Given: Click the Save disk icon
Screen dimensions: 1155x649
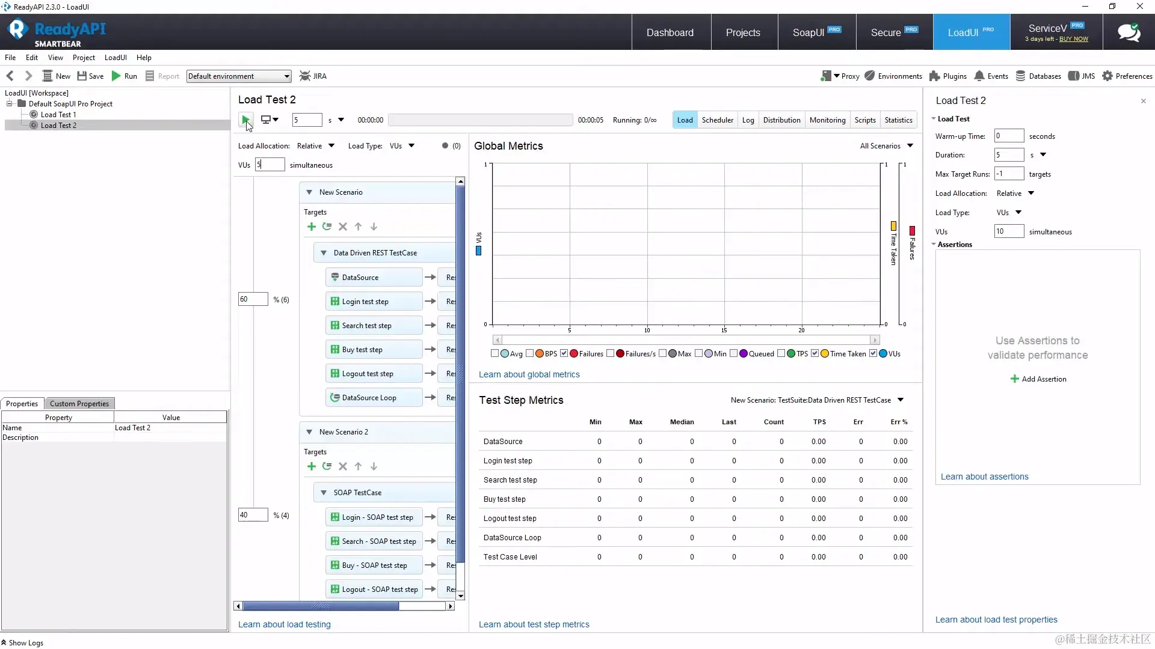Looking at the screenshot, I should [x=82, y=76].
